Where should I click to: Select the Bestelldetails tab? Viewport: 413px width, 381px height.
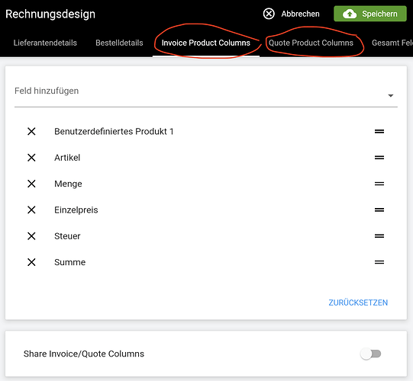(119, 43)
